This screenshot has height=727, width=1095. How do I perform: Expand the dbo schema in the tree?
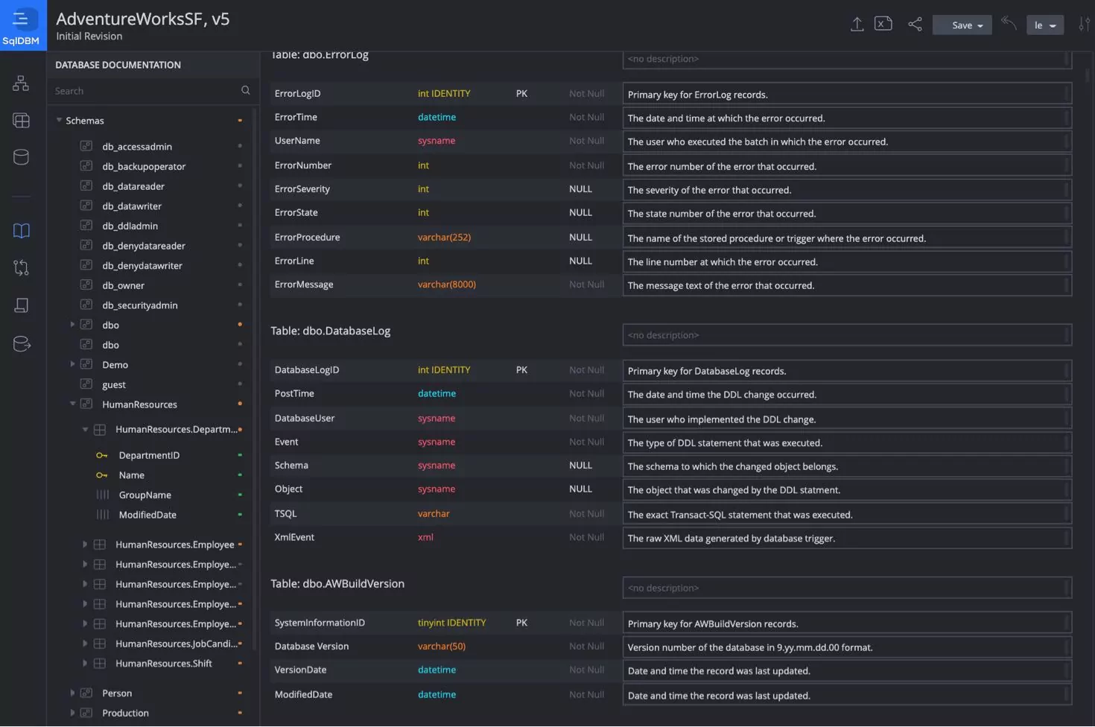click(x=71, y=324)
